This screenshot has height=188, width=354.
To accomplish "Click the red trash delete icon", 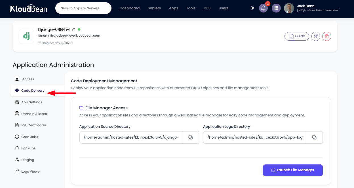I will coord(327,36).
